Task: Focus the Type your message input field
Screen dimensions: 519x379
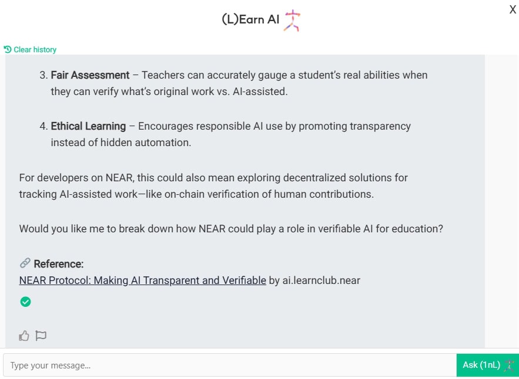Action: tap(229, 365)
